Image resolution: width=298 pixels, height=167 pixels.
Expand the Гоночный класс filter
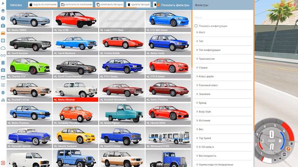coord(223,85)
